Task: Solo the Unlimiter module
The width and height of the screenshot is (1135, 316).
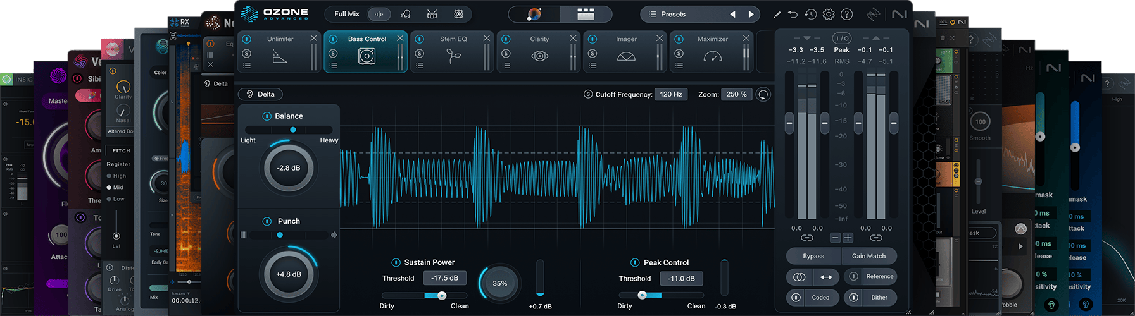Action: coord(247,53)
